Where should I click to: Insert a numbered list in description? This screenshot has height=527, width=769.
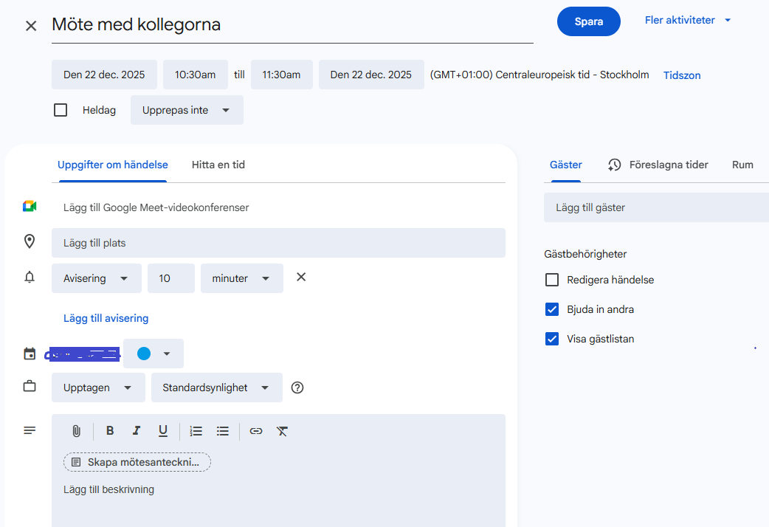[x=196, y=431]
